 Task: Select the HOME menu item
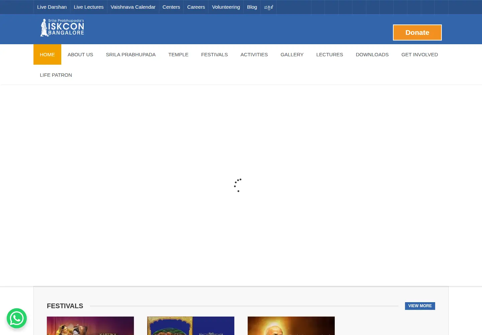click(x=47, y=55)
